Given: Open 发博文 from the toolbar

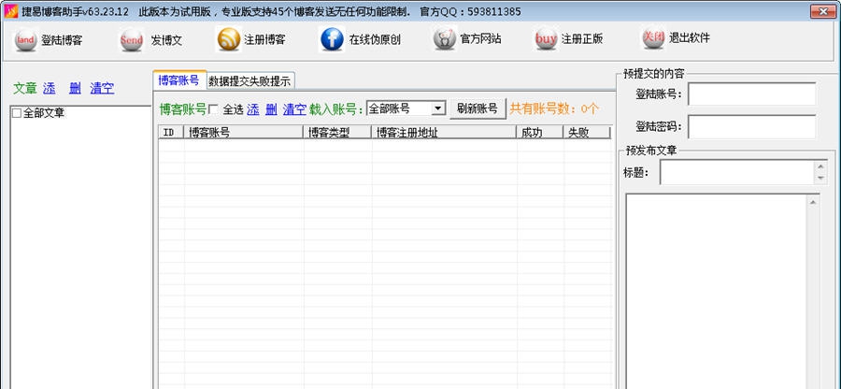Looking at the screenshot, I should click(x=166, y=40).
